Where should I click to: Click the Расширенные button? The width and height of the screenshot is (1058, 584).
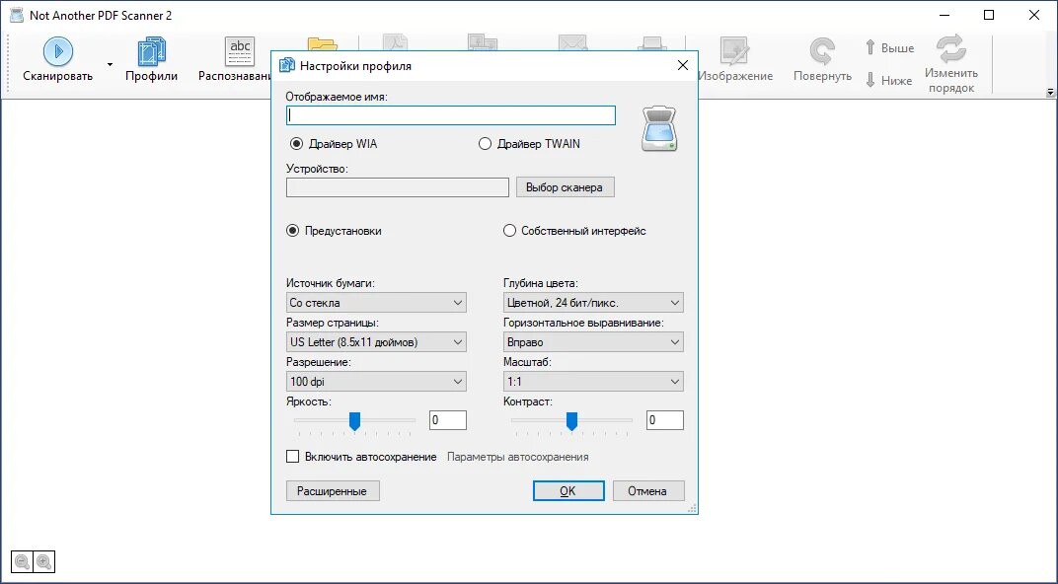click(x=333, y=491)
